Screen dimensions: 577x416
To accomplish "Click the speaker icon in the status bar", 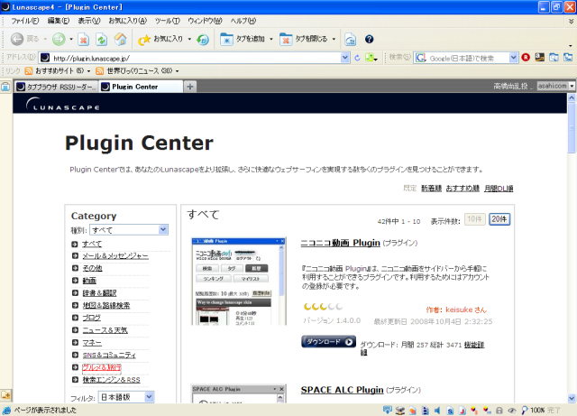I will click(x=437, y=410).
